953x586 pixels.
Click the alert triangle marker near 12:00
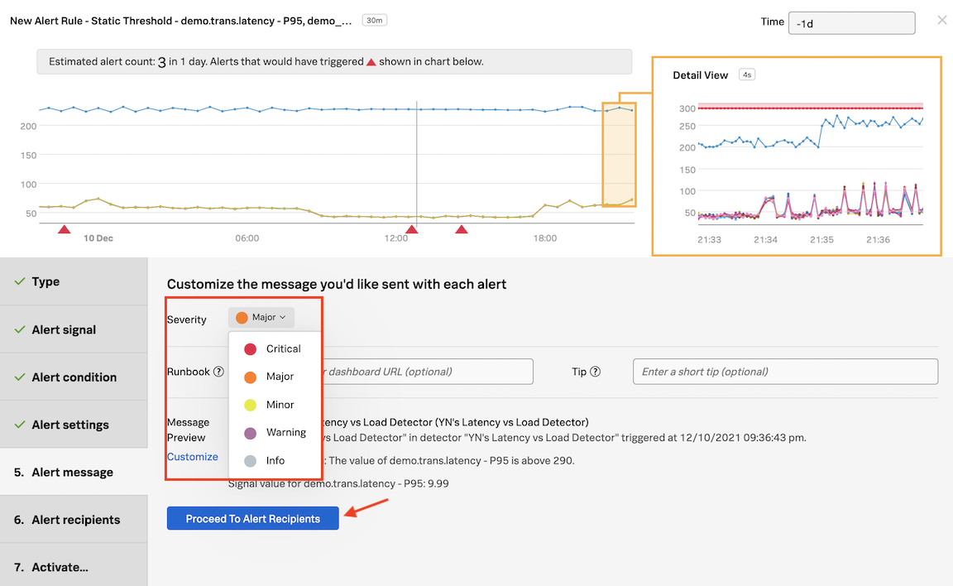(x=411, y=229)
